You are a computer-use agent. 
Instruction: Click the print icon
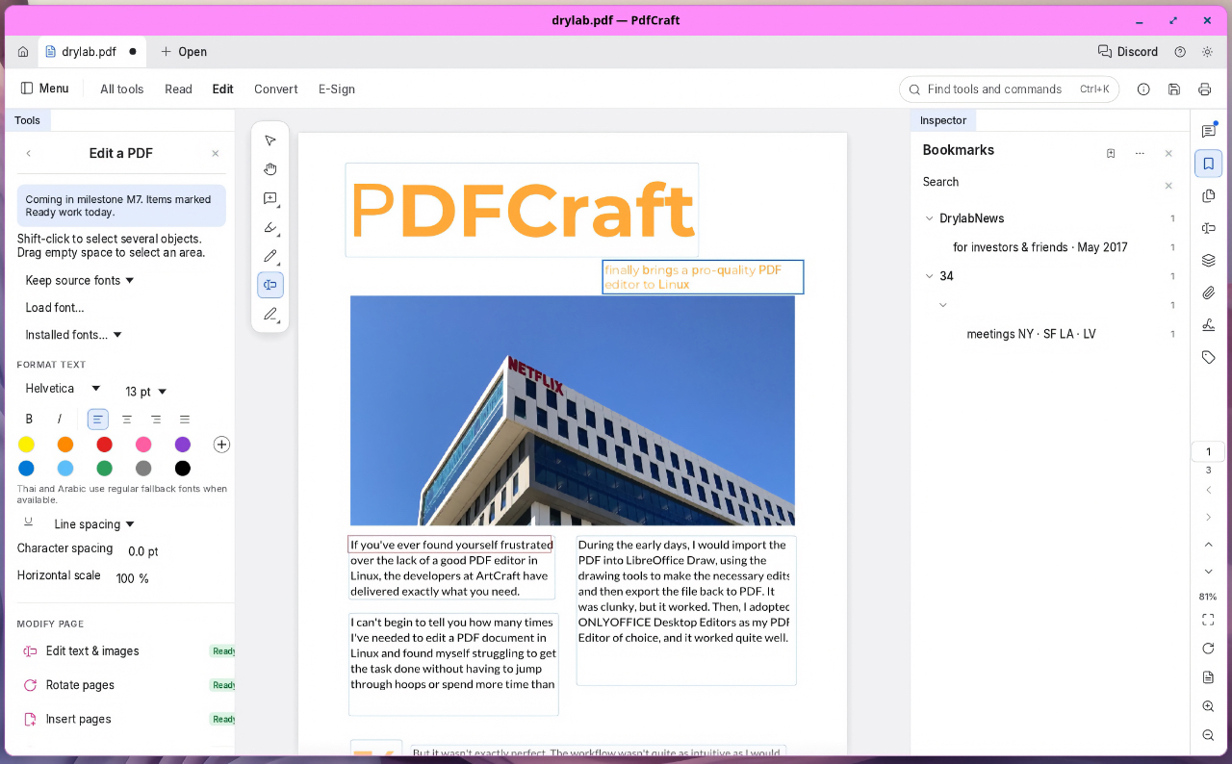coord(1204,89)
